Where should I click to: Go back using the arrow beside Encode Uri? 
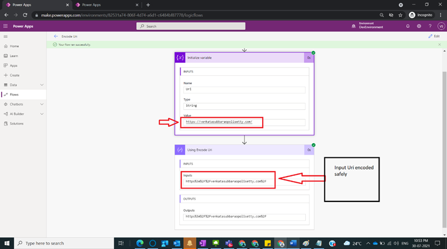coord(56,36)
